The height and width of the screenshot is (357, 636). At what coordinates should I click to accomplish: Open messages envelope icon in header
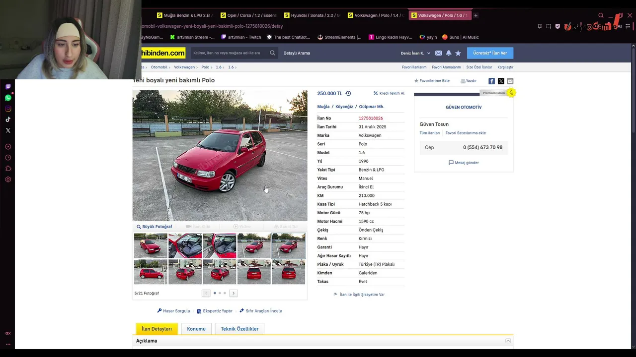point(438,53)
